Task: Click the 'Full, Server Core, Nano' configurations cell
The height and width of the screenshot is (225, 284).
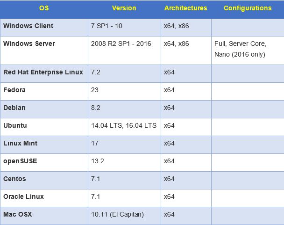Action: 240,49
